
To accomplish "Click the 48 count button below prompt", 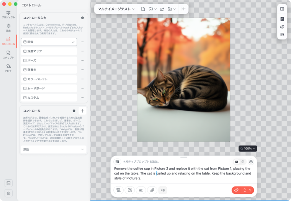I will point(163,190).
